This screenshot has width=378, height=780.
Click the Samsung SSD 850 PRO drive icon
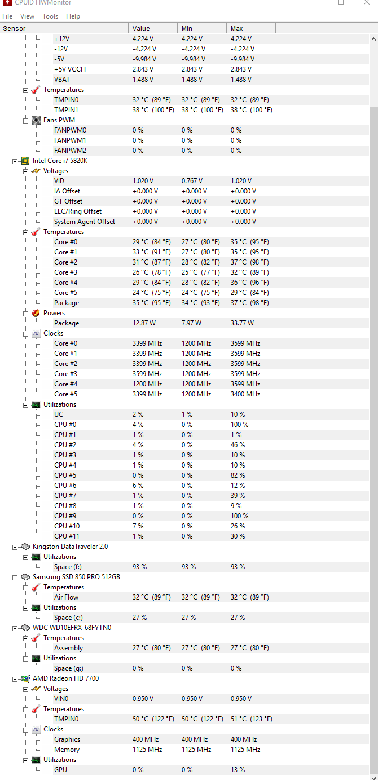[x=25, y=577]
